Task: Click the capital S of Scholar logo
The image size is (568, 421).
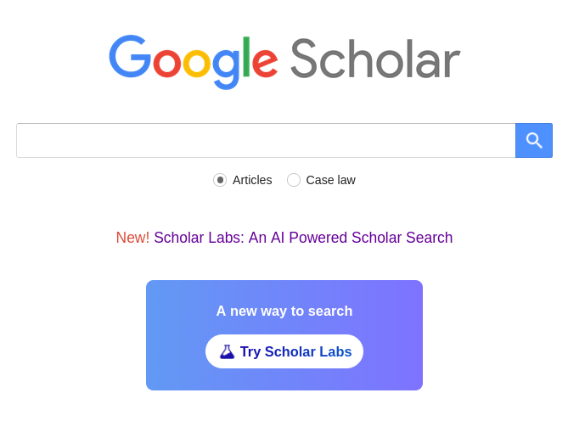Action: pyautogui.click(x=306, y=59)
